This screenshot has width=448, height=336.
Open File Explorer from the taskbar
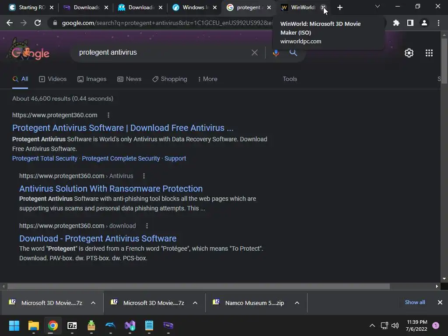coord(33,325)
